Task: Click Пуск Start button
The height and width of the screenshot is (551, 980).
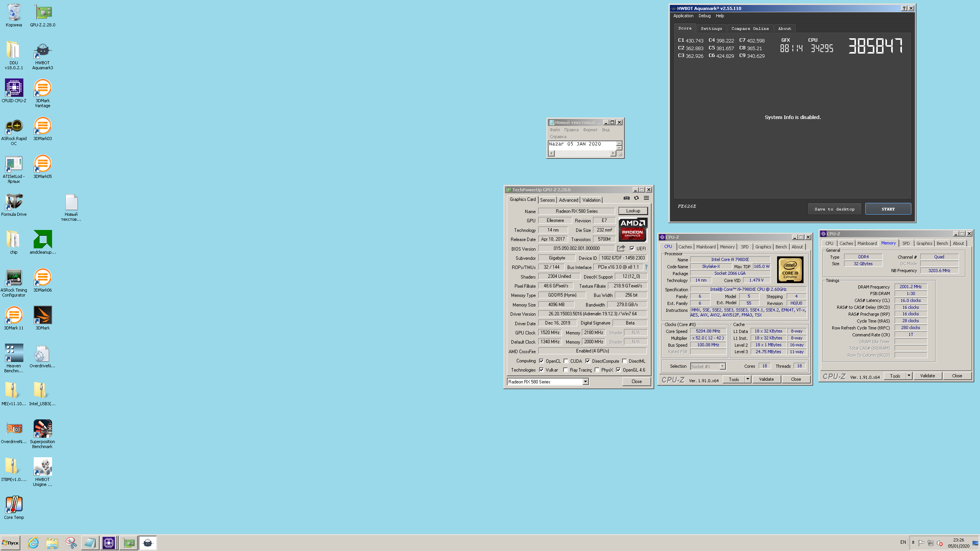Action: [x=11, y=543]
